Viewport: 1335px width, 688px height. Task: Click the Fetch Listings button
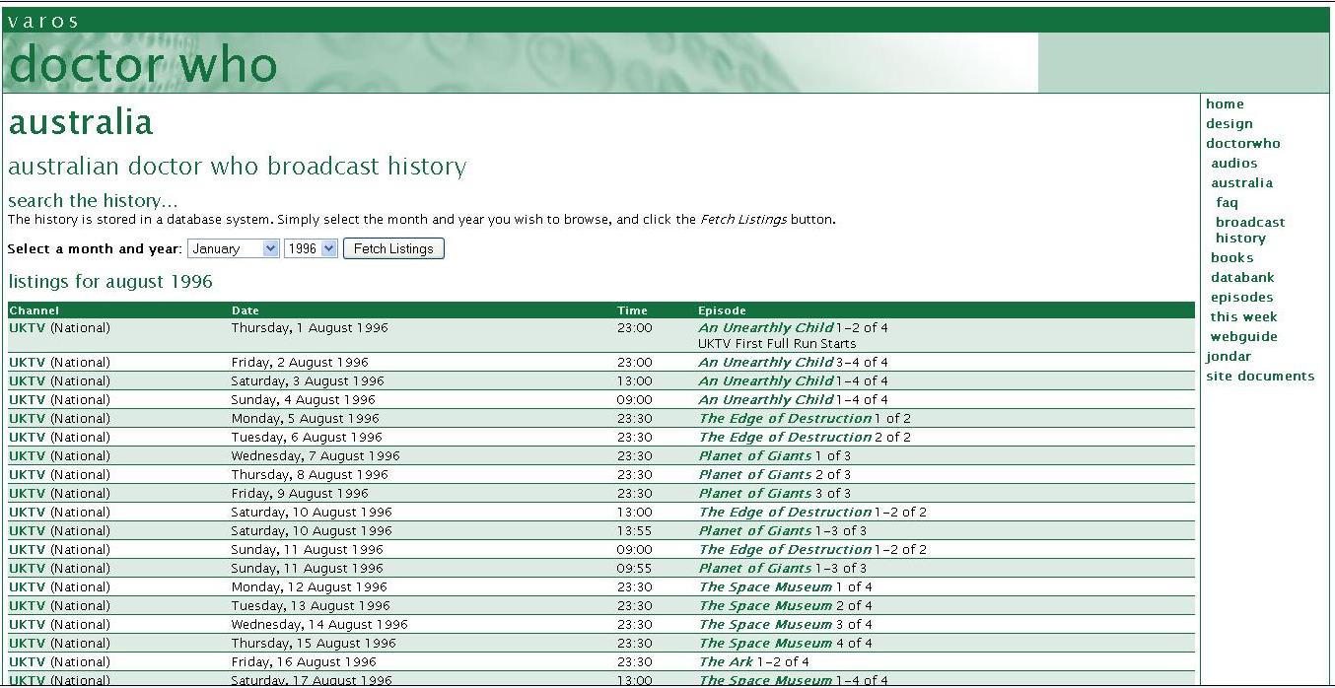pyautogui.click(x=393, y=248)
